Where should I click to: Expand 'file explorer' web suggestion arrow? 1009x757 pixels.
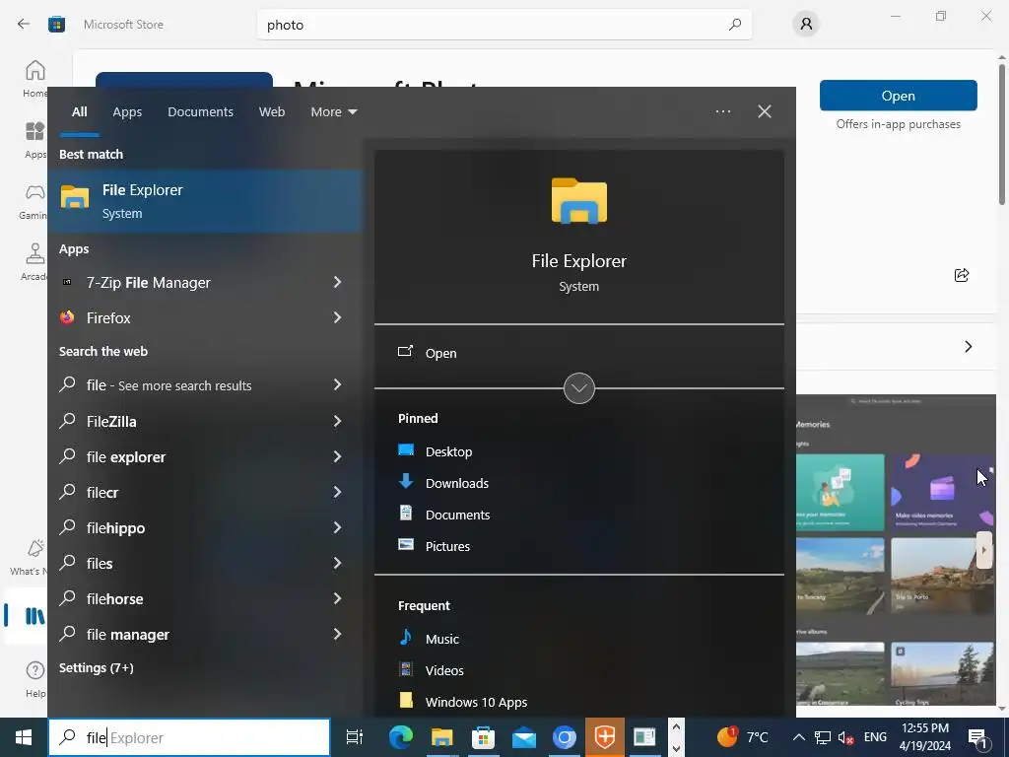pos(337,456)
